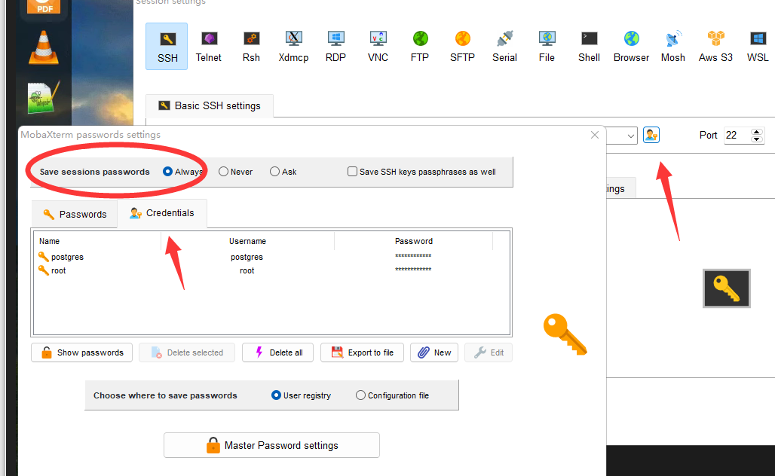Expand the username dropdown beside Port
The height and width of the screenshot is (476, 775).
[631, 136]
